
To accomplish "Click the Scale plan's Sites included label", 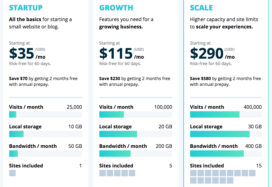I will click(x=207, y=166).
